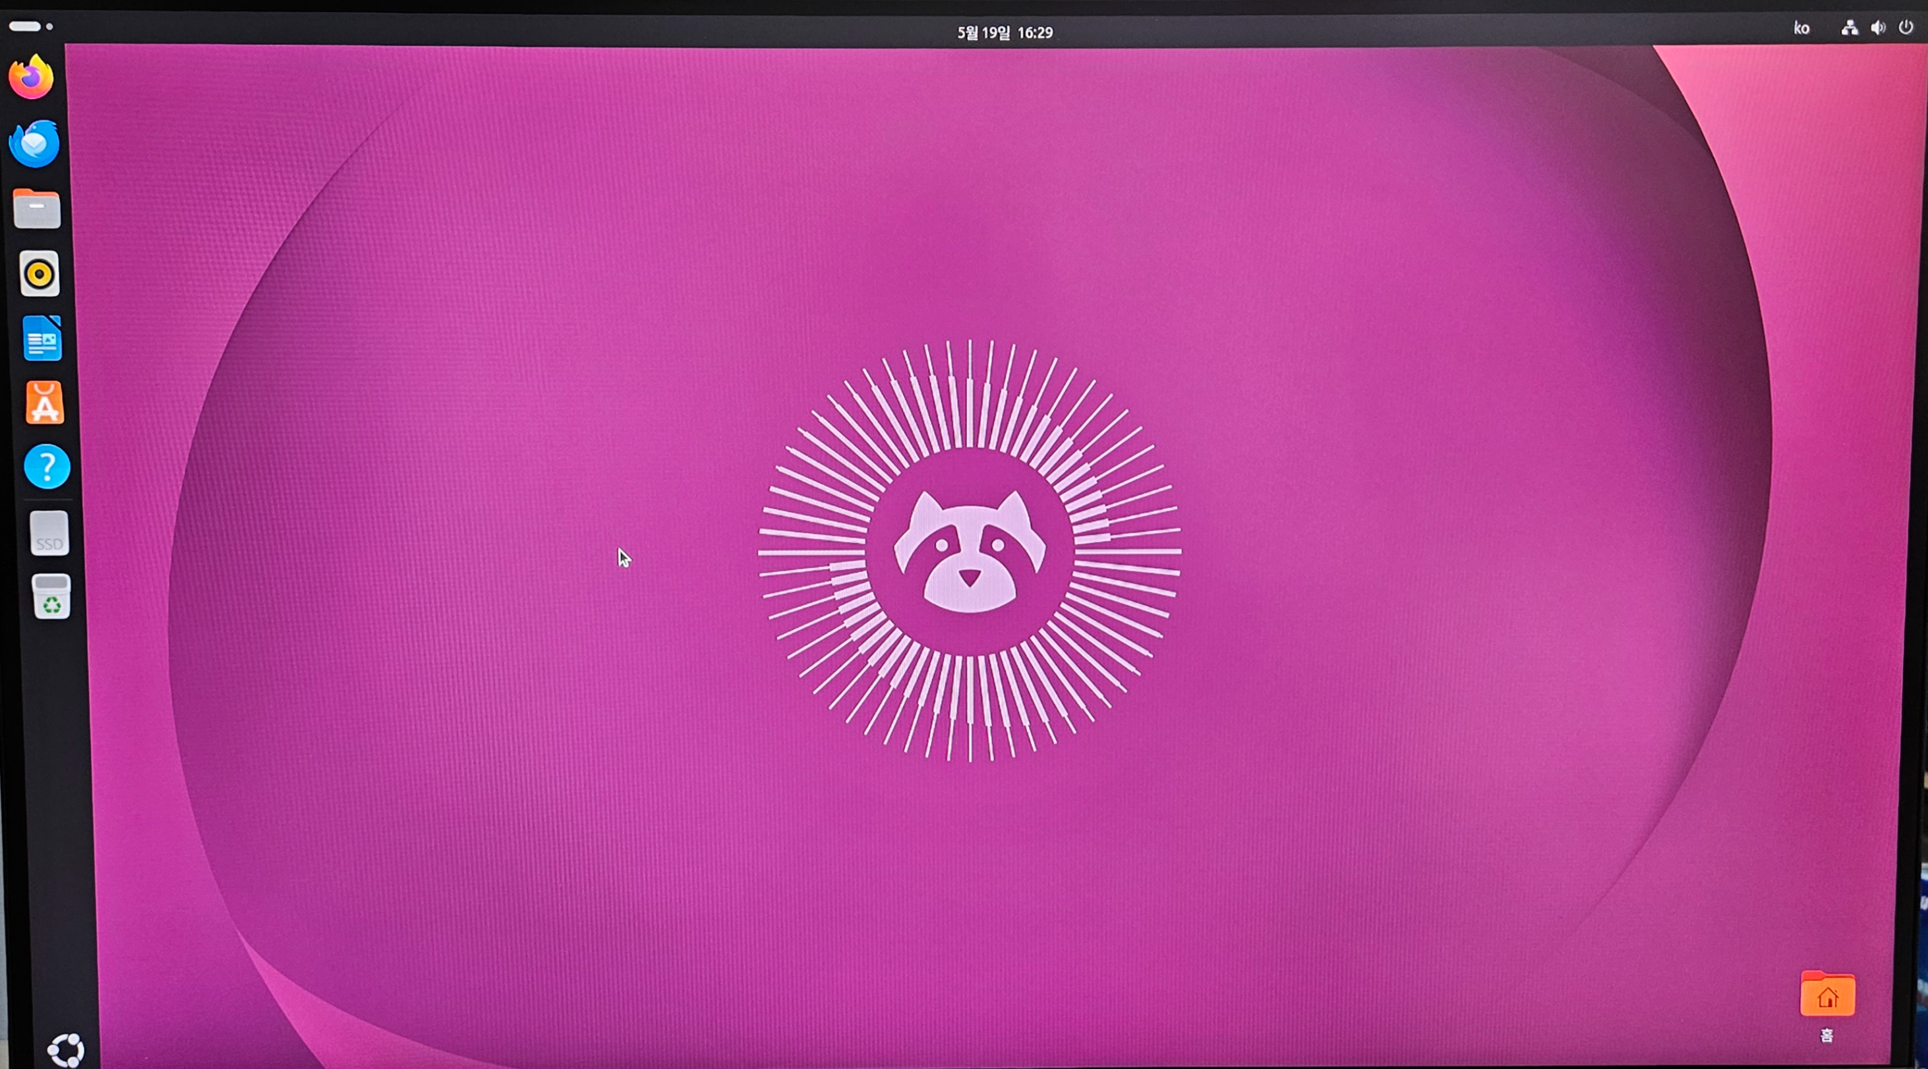Open Thunderbird Mail in the dock
Screen dimensions: 1928x1069
(x=34, y=143)
